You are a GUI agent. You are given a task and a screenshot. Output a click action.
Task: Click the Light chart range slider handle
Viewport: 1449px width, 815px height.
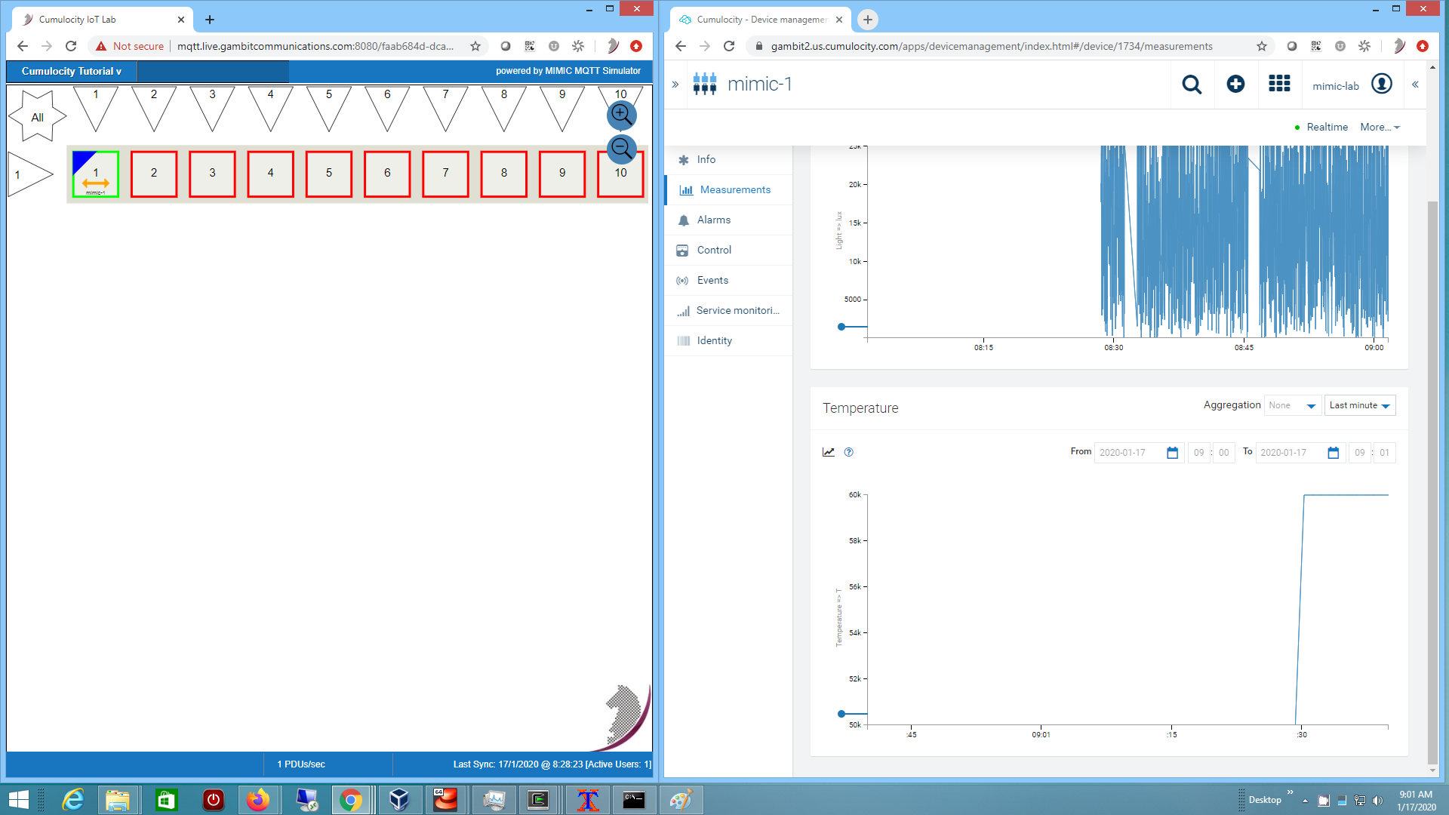click(x=841, y=327)
